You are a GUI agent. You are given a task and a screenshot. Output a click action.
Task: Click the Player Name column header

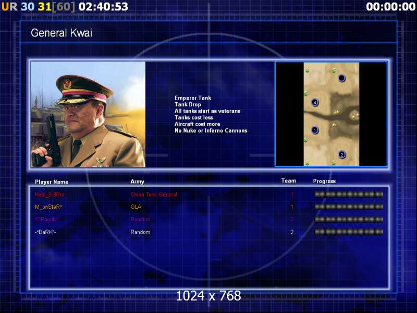[52, 182]
